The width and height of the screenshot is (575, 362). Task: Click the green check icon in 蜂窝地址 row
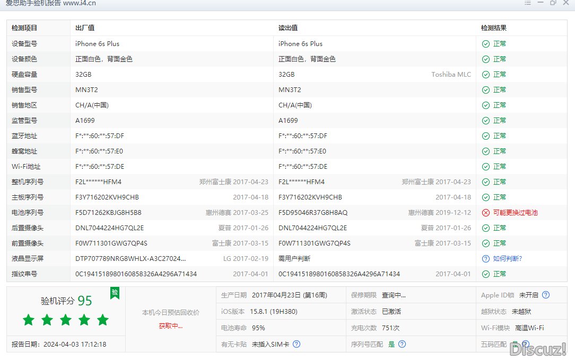click(x=485, y=151)
